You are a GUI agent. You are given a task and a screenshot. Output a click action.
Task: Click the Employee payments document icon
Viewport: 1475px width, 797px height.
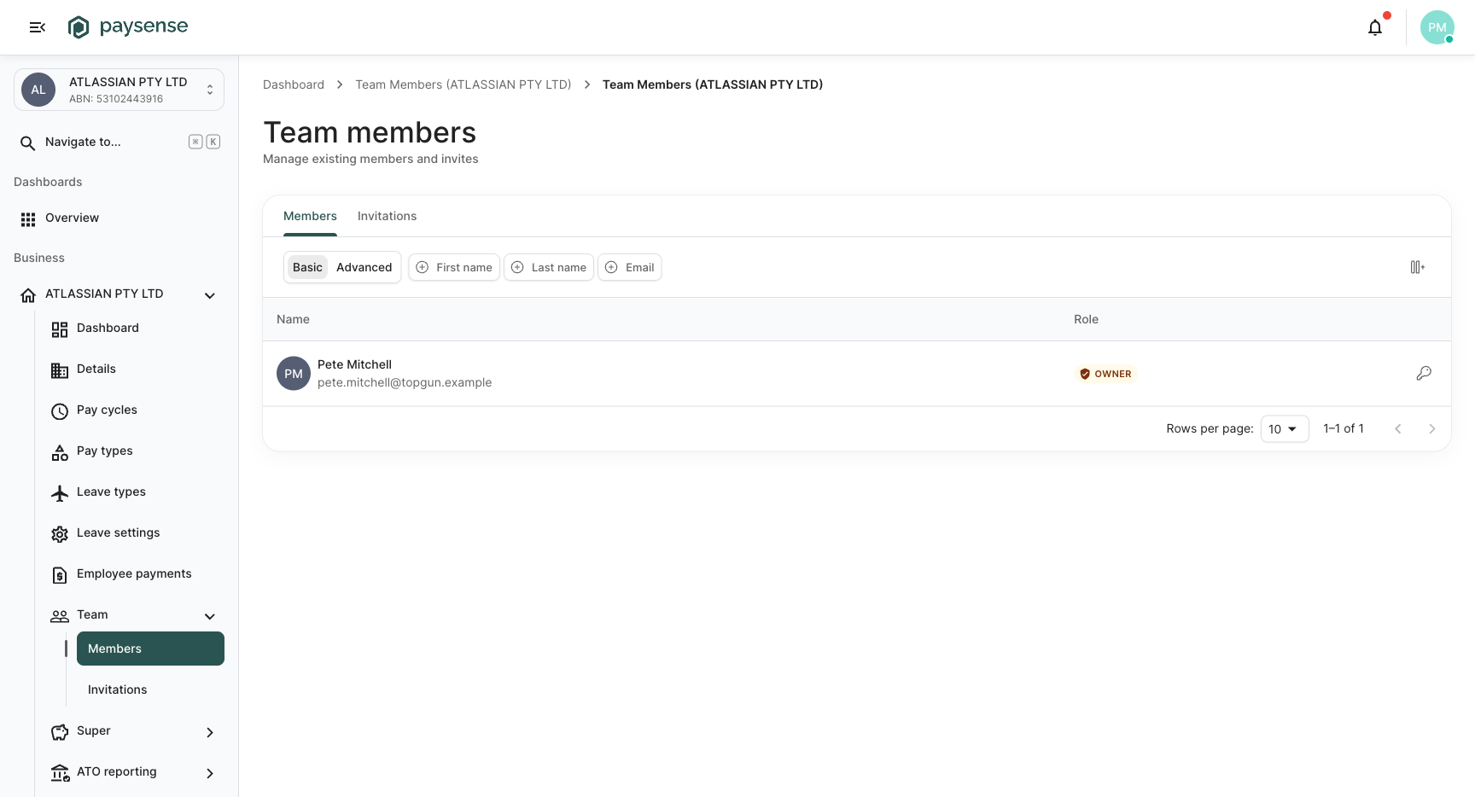(60, 575)
